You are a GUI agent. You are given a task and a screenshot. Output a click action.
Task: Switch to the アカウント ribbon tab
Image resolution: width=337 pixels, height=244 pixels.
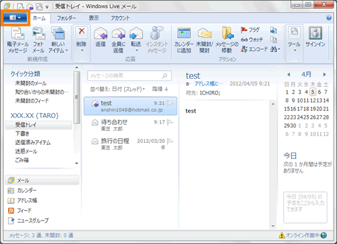pos(120,18)
